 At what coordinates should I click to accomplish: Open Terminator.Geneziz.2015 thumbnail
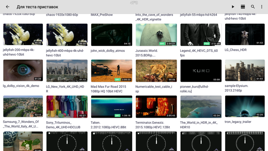click(156, 107)
